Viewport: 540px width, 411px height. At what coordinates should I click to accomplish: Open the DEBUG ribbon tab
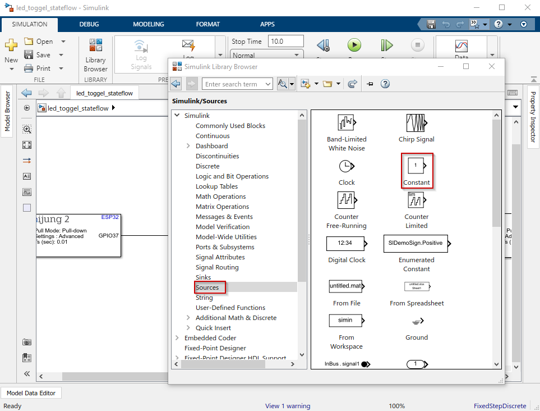point(89,24)
